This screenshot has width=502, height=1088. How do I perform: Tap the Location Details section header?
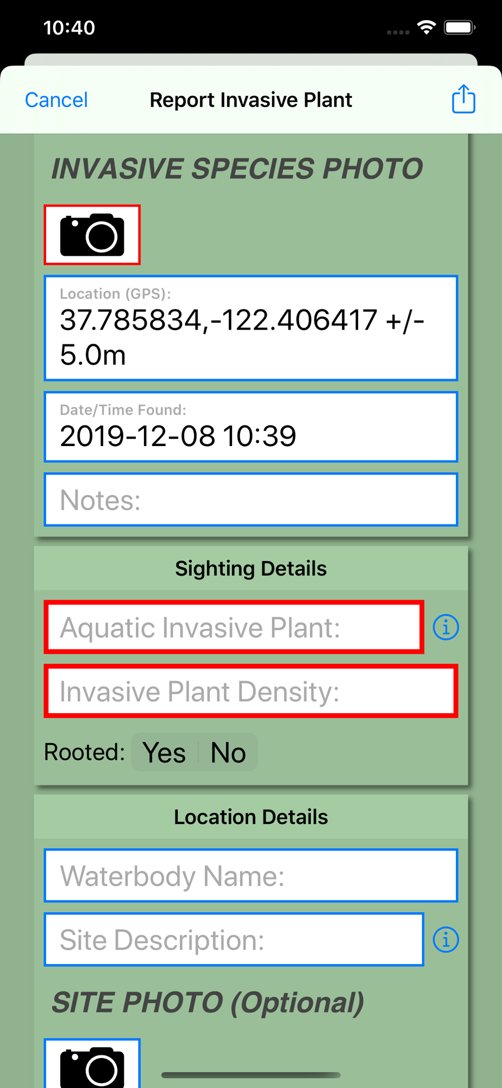coord(250,817)
